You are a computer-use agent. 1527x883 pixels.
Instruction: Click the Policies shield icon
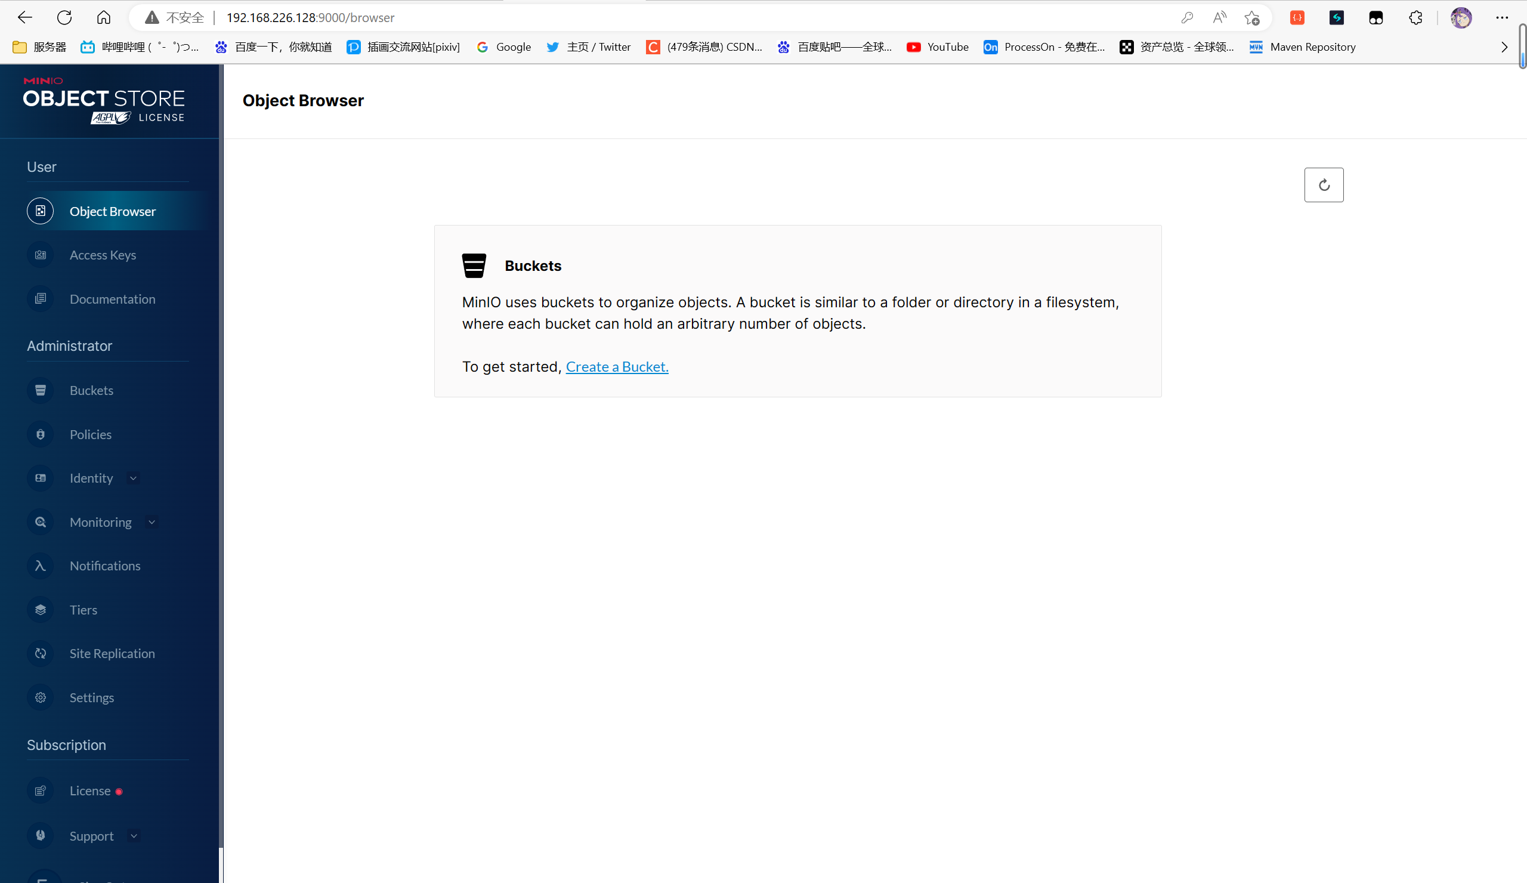pos(41,434)
